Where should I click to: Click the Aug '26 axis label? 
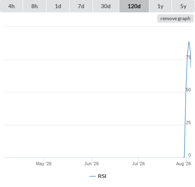(x=183, y=164)
